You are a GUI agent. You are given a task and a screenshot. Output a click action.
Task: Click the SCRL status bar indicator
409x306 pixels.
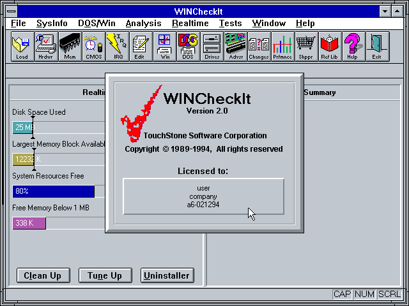(389, 294)
